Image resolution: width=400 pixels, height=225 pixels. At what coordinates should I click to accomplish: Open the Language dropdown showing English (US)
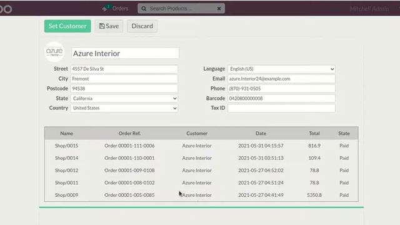click(281, 69)
